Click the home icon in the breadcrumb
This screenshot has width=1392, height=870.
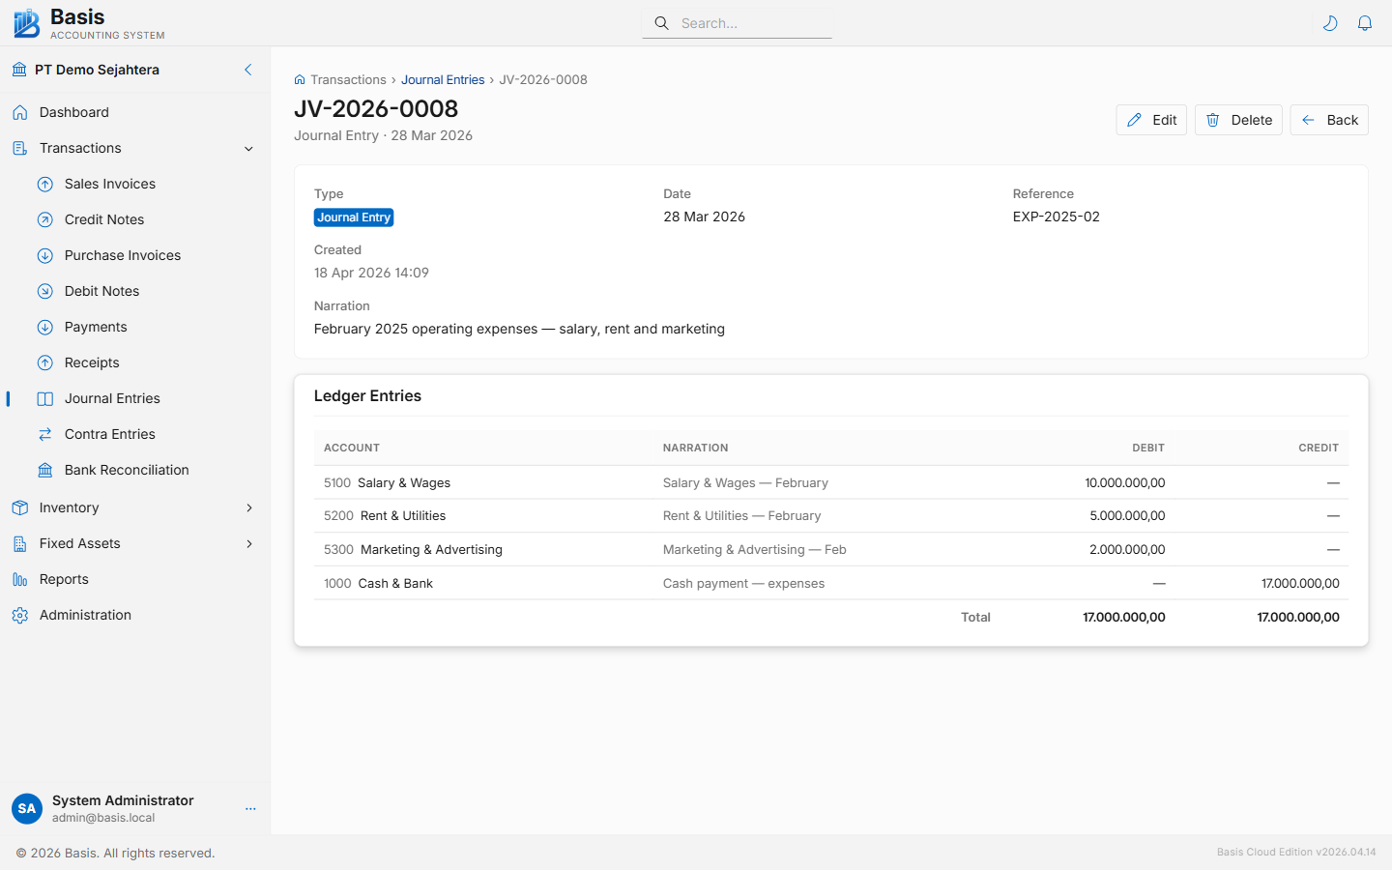coord(300,80)
